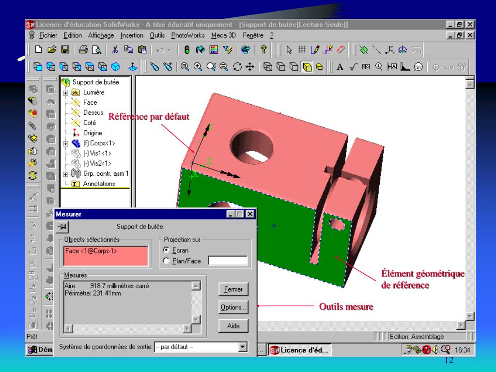The height and width of the screenshot is (372, 496).
Task: Add a balloon annotation with the circled-1 icon
Action: 379,67
